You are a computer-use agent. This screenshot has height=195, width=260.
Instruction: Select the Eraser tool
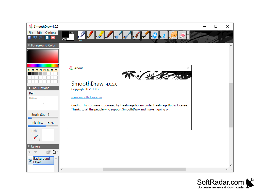[x=182, y=35]
